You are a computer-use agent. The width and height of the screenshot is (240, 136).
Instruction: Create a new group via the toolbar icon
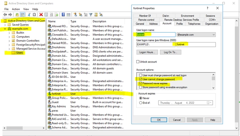tap(80, 15)
